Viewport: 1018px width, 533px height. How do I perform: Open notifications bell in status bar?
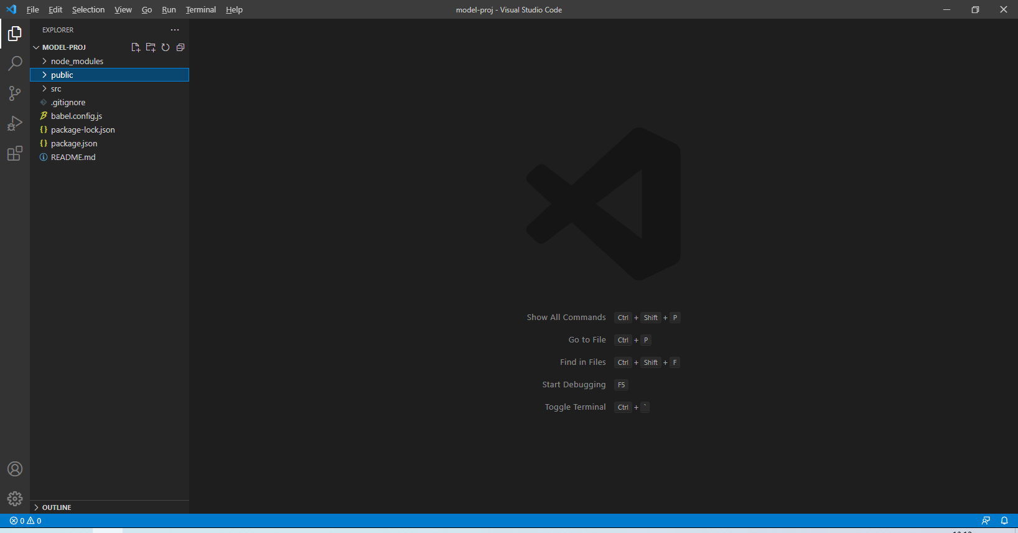tap(1004, 521)
